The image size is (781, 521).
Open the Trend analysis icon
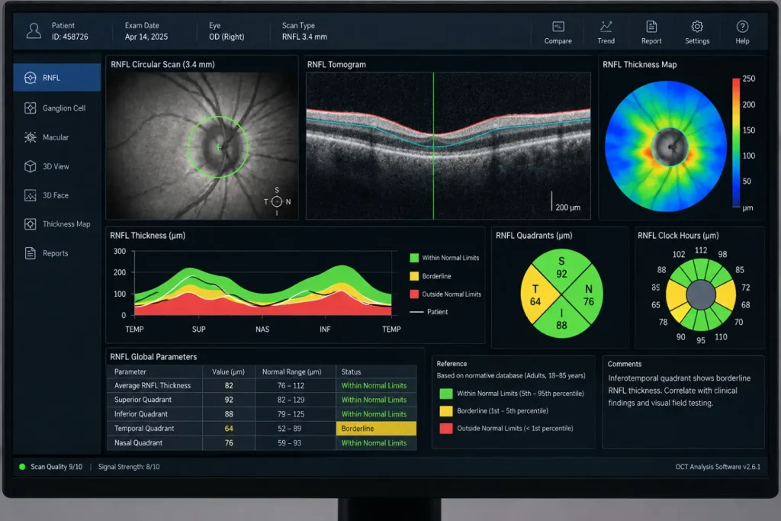click(x=606, y=27)
